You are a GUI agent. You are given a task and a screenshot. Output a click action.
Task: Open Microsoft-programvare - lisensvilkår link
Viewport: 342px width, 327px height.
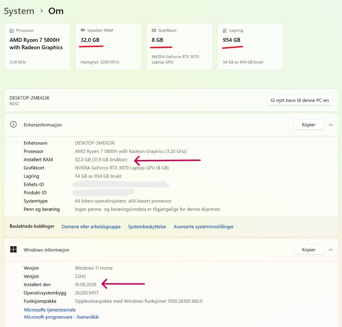pos(62,317)
